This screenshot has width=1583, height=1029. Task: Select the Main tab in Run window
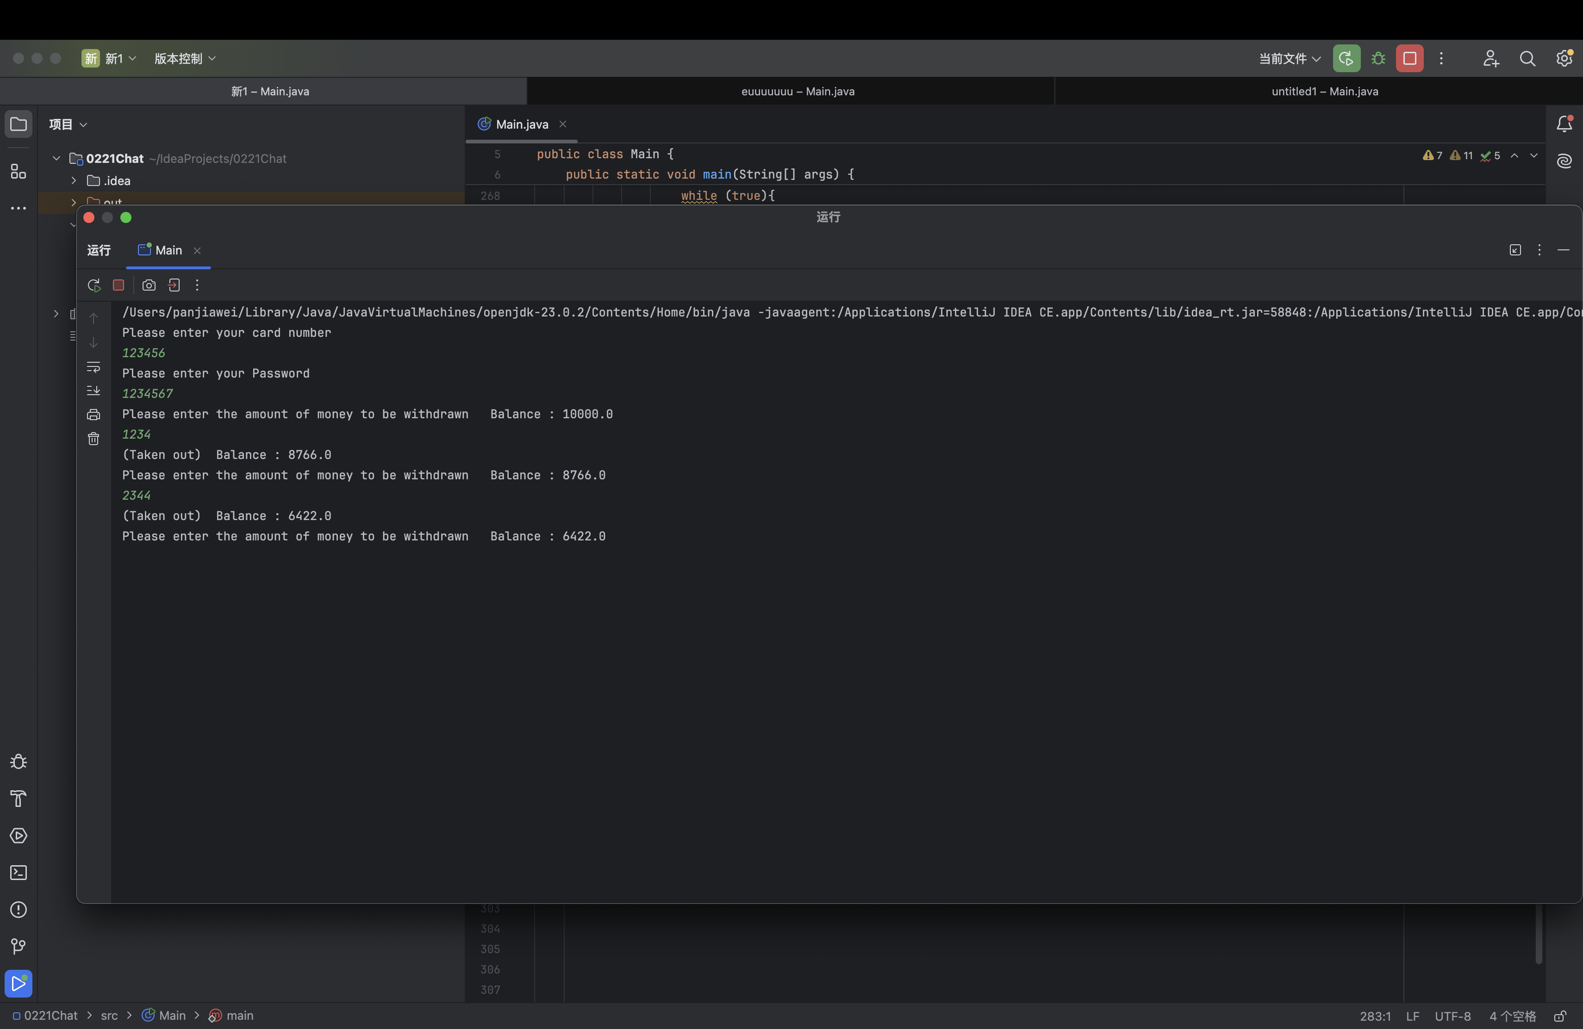pyautogui.click(x=168, y=251)
